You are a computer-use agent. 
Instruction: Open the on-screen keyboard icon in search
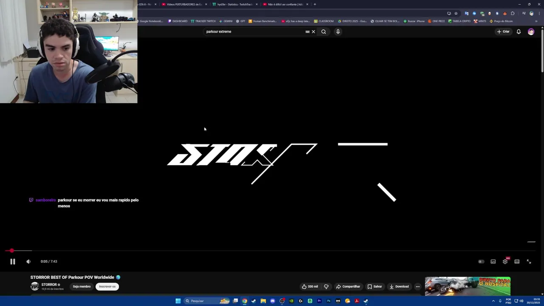click(x=307, y=31)
